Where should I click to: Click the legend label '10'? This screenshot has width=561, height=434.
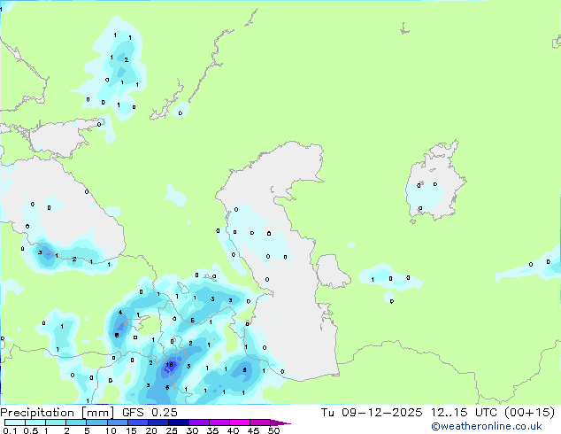[111, 430]
